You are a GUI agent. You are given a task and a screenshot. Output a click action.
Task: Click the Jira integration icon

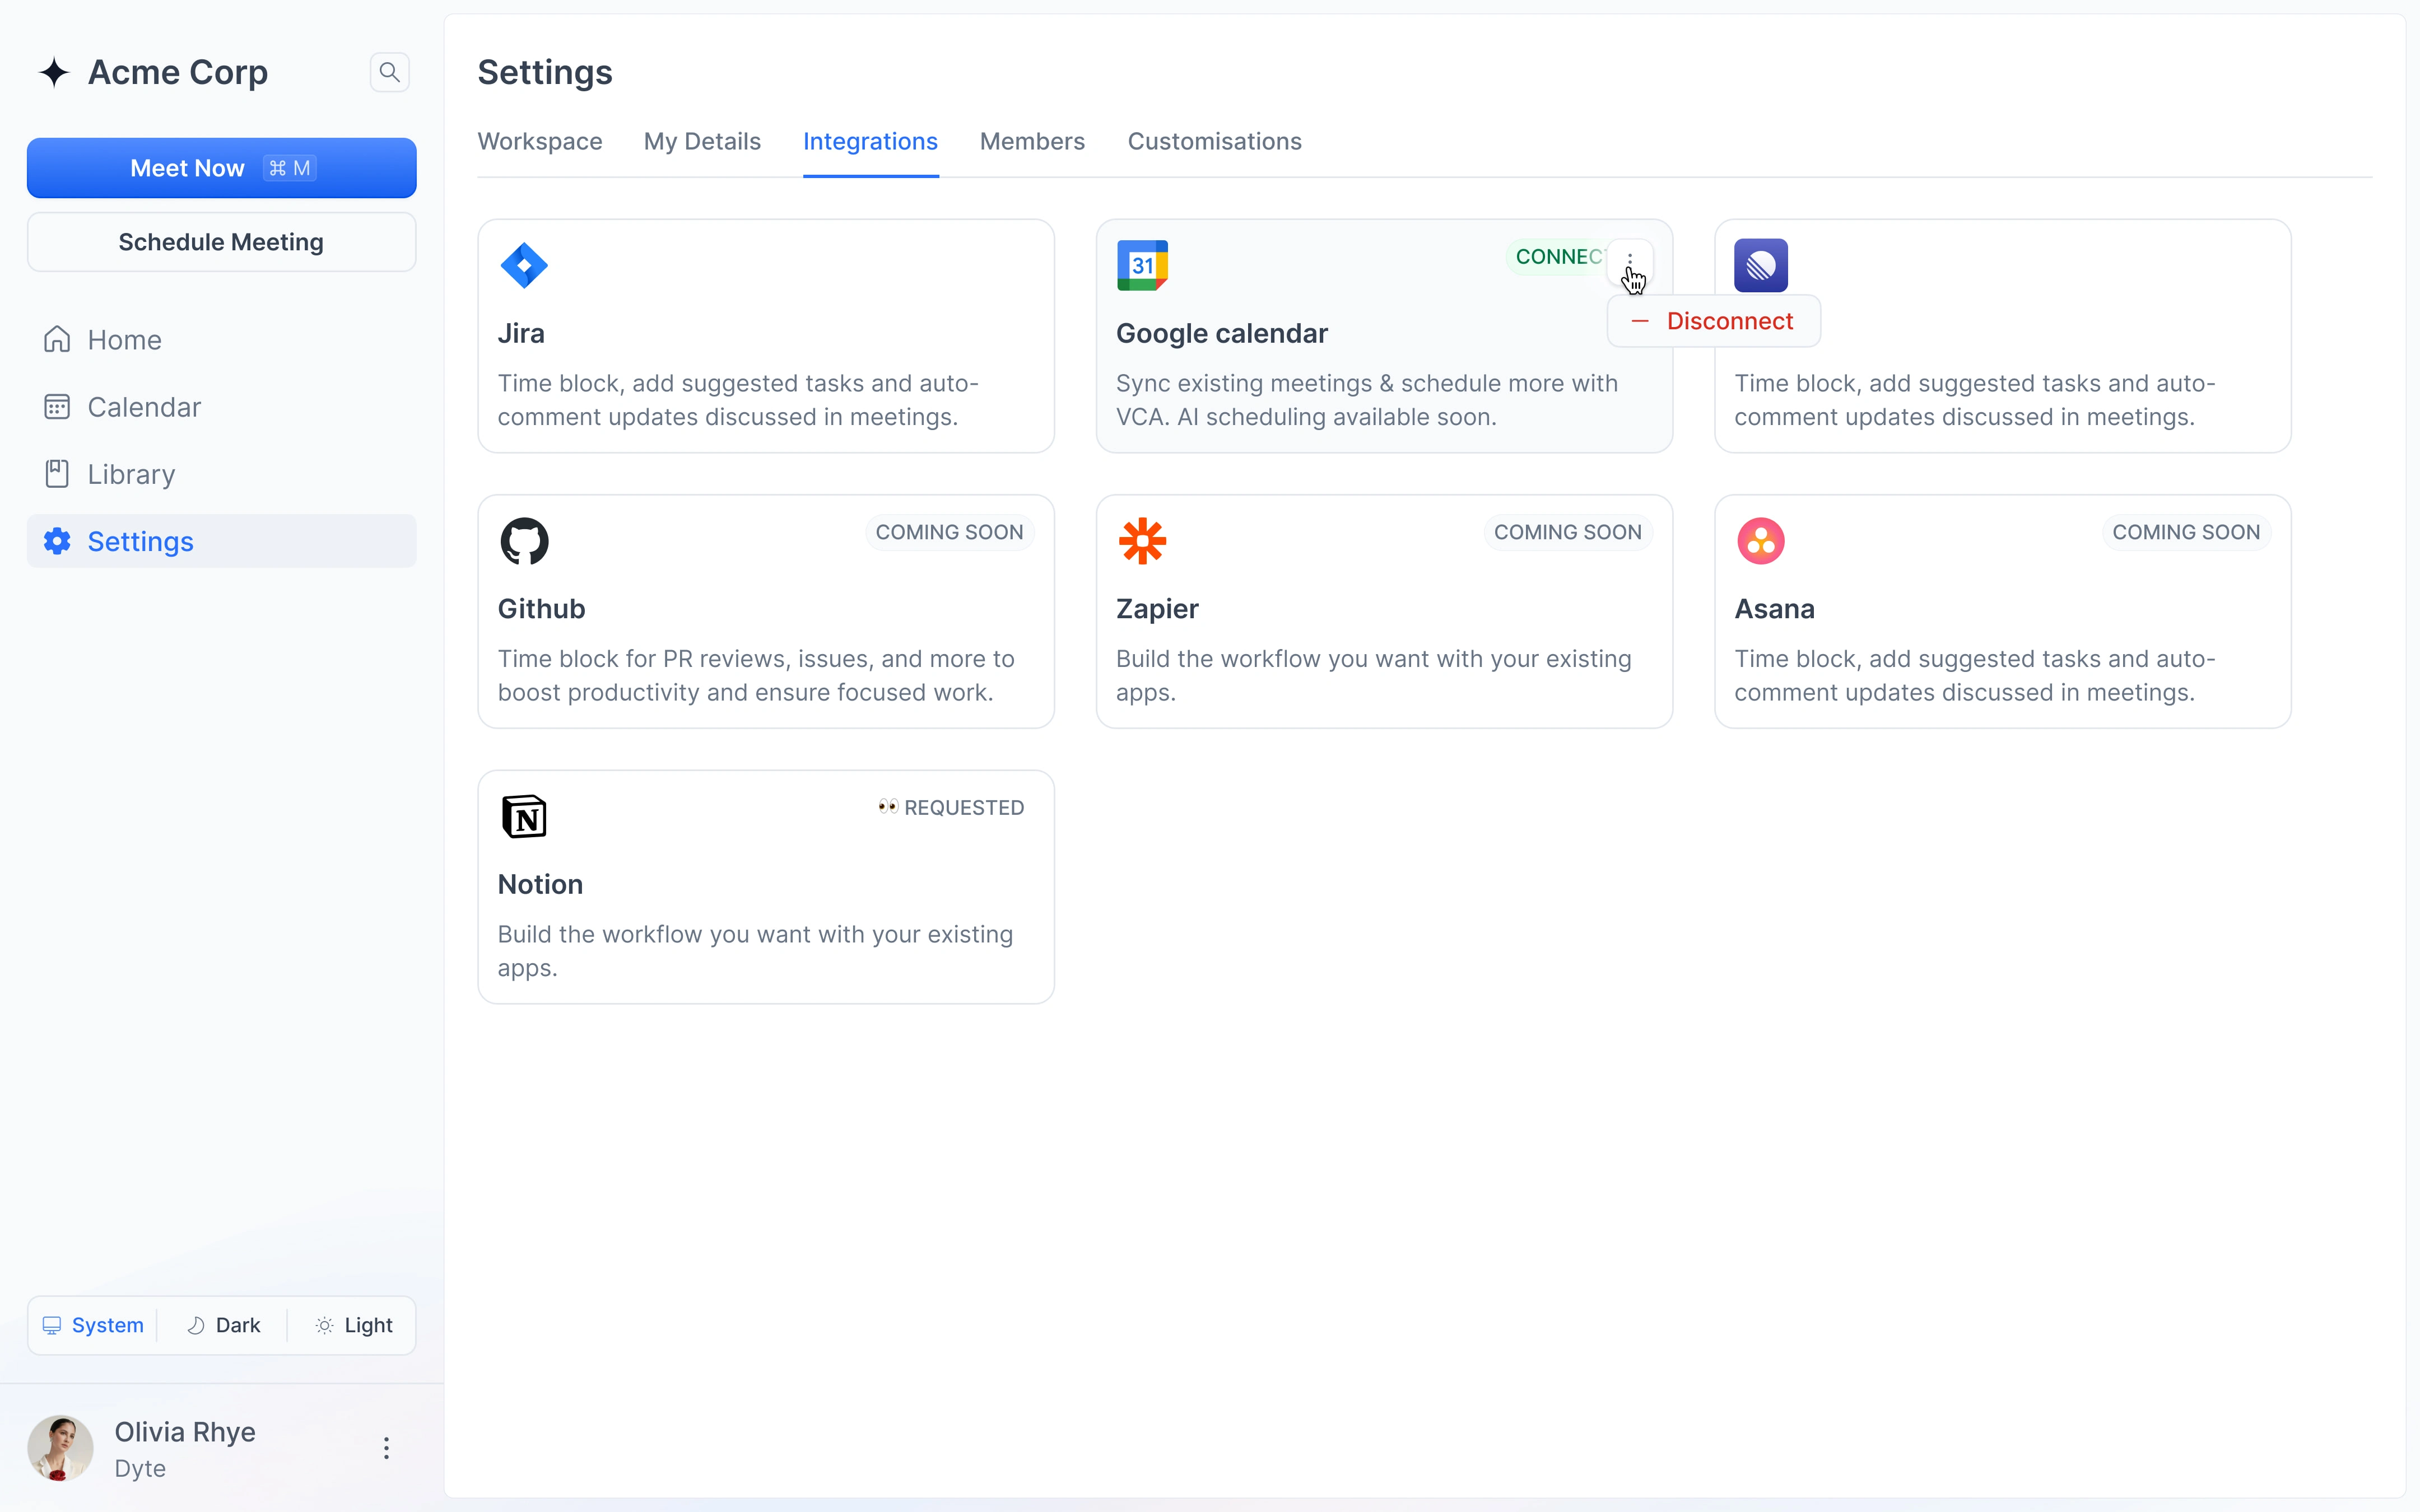[x=524, y=264]
